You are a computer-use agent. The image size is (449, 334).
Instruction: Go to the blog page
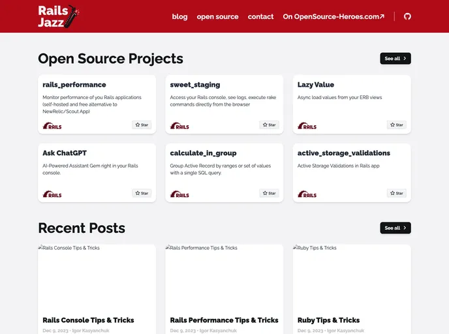click(x=179, y=16)
